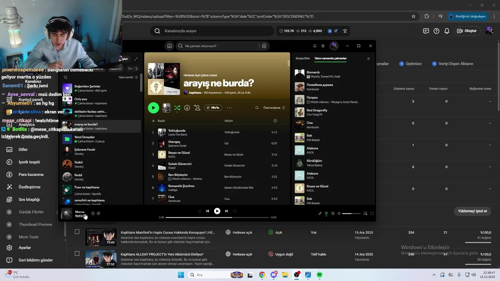Select track Sokak Güvercini in playlist
Viewport: 500px width, 281px height.
(217, 165)
